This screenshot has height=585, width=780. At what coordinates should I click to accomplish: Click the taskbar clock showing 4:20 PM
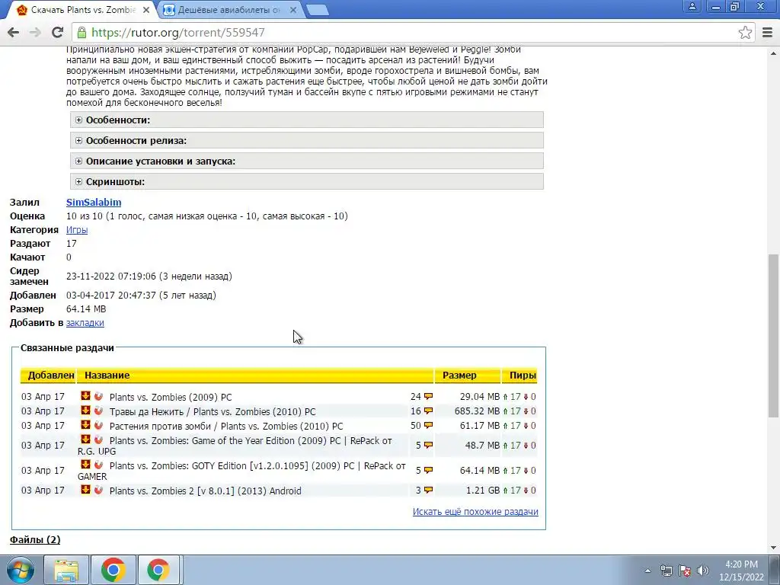[x=741, y=571]
